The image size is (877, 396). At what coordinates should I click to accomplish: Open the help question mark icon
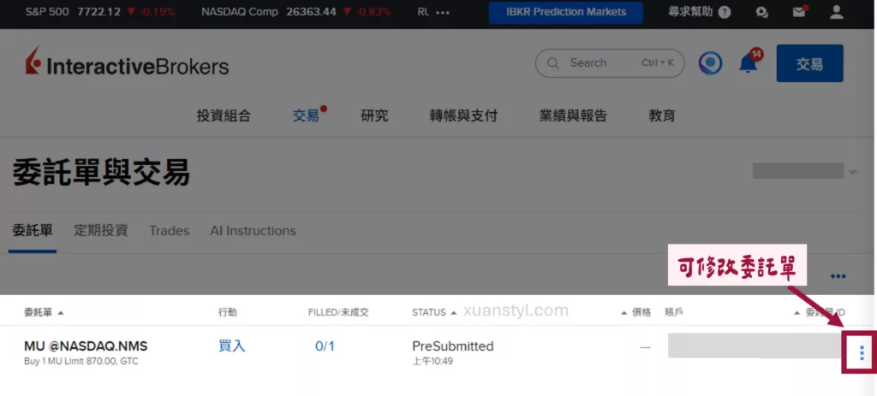pyautogui.click(x=725, y=12)
